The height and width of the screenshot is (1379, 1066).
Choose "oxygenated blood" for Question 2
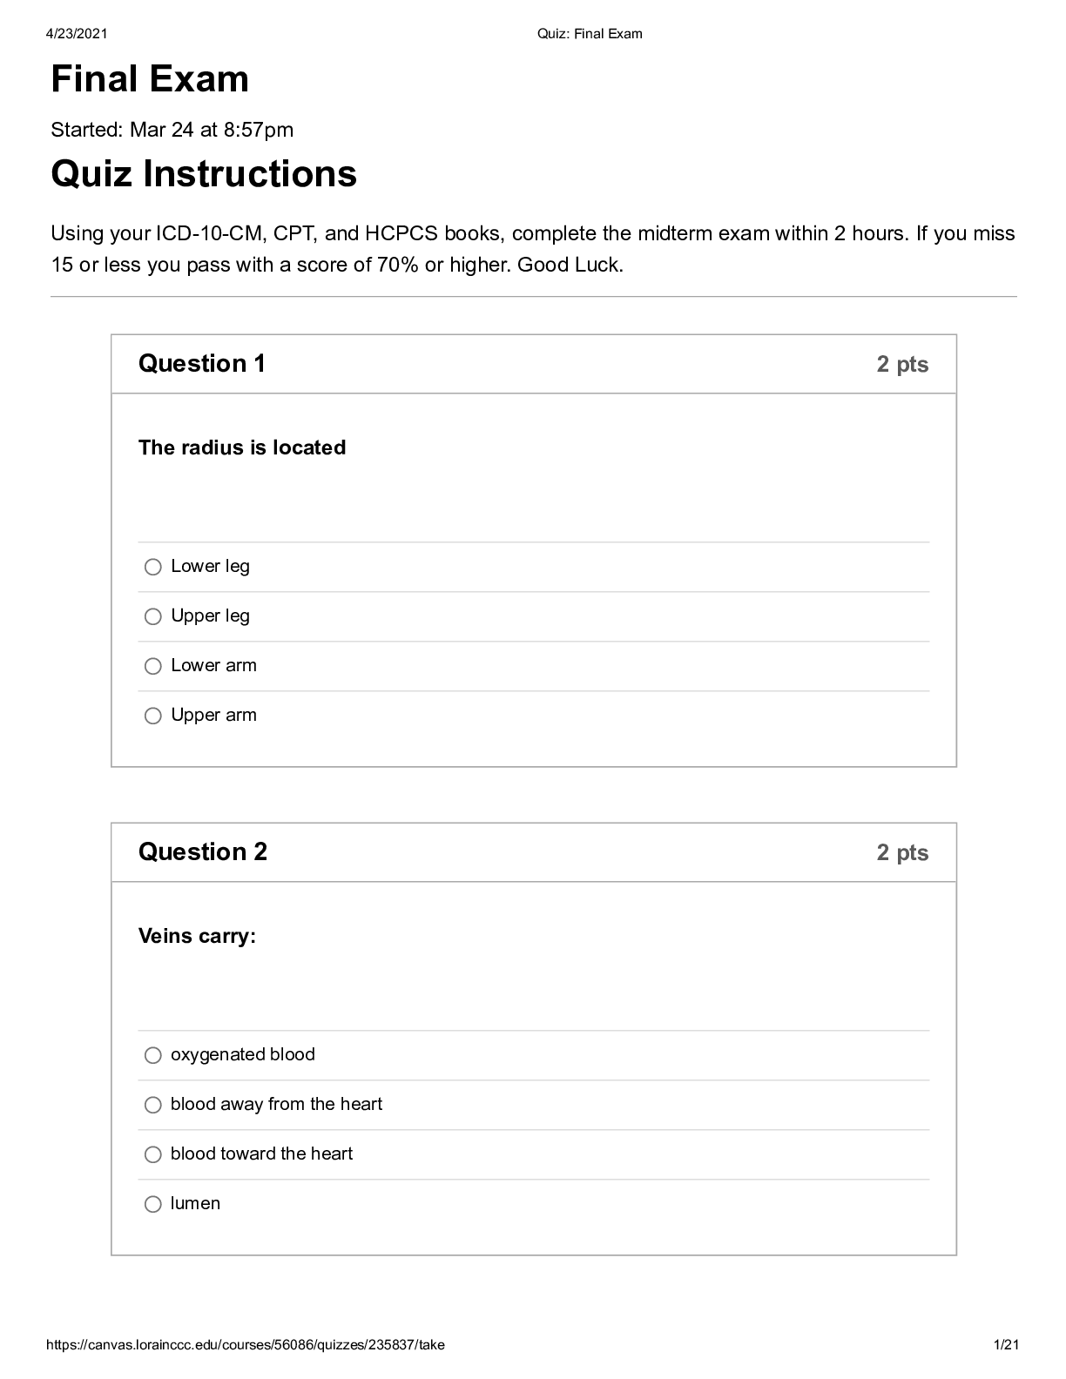click(x=153, y=1055)
